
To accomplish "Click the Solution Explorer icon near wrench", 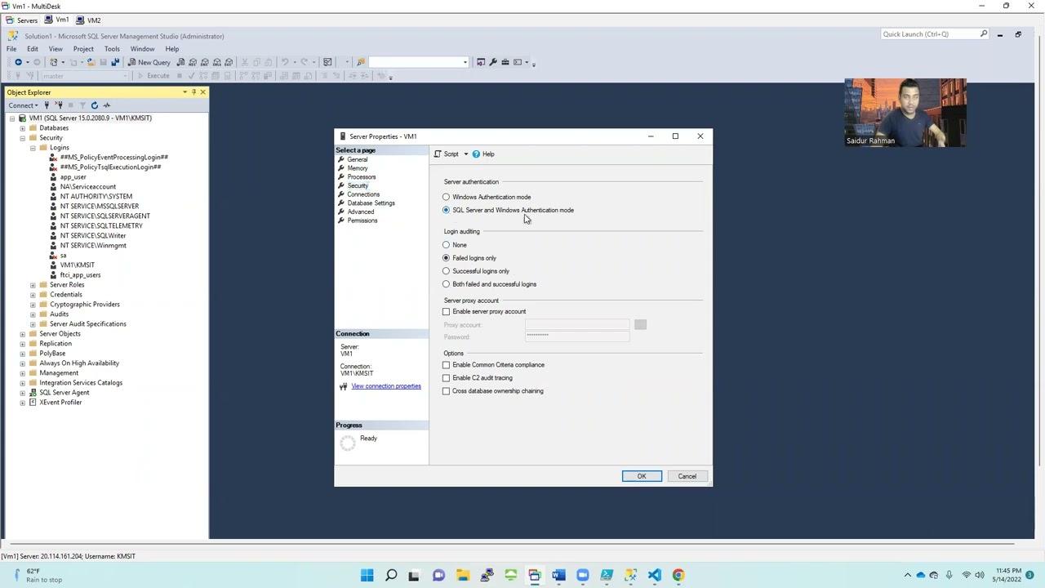I will pos(481,62).
